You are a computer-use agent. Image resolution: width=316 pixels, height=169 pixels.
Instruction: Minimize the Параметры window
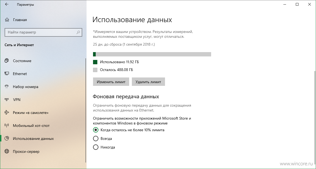click(x=284, y=4)
